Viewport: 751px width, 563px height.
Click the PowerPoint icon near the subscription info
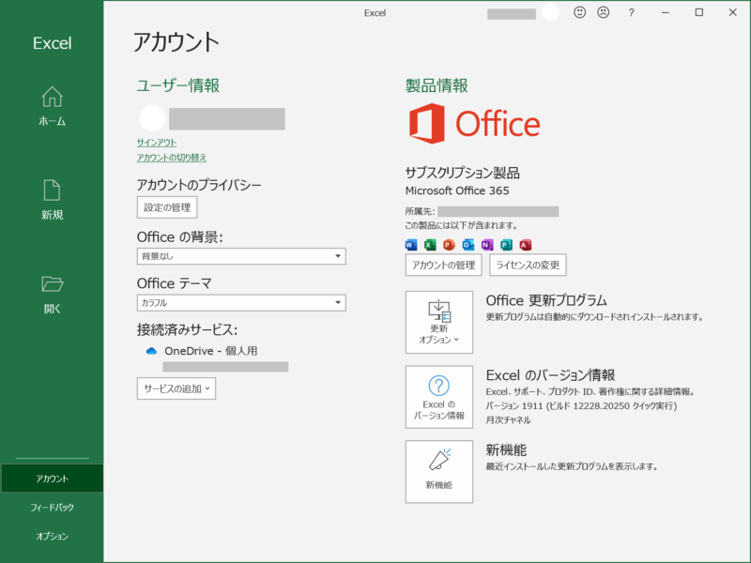[449, 245]
